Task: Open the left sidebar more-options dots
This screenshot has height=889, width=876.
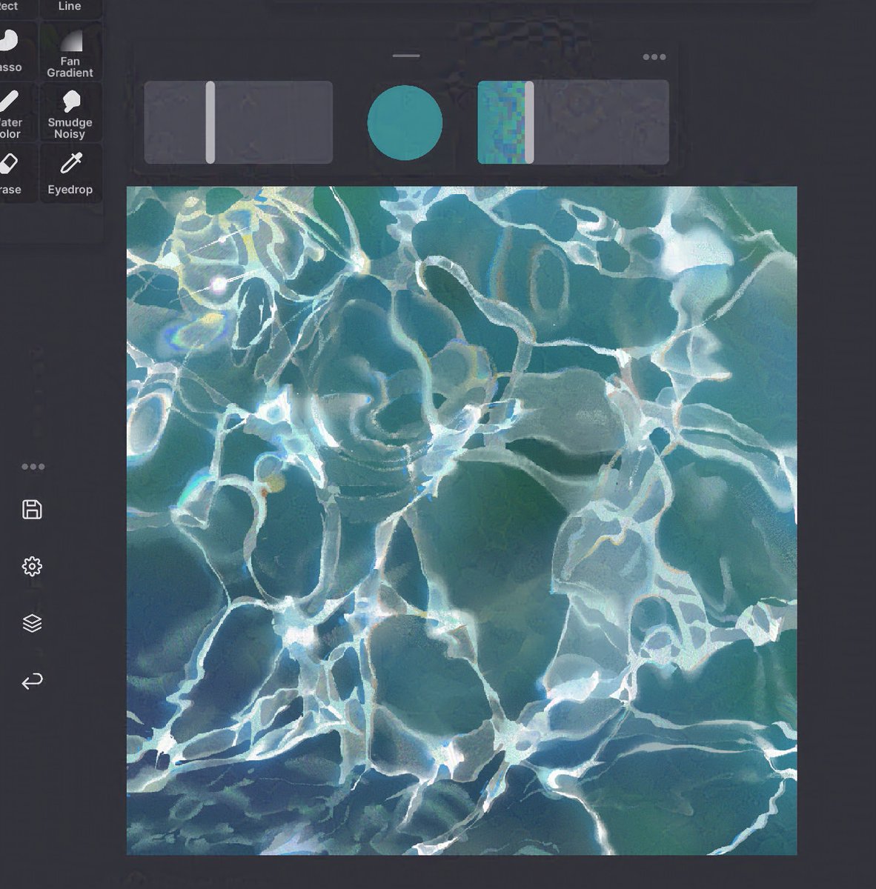Action: [33, 467]
